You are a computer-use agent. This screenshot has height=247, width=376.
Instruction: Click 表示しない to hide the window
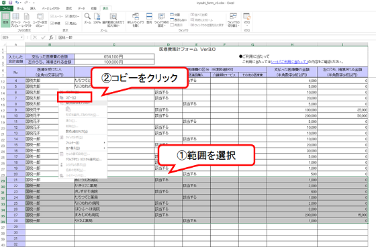click(178, 20)
